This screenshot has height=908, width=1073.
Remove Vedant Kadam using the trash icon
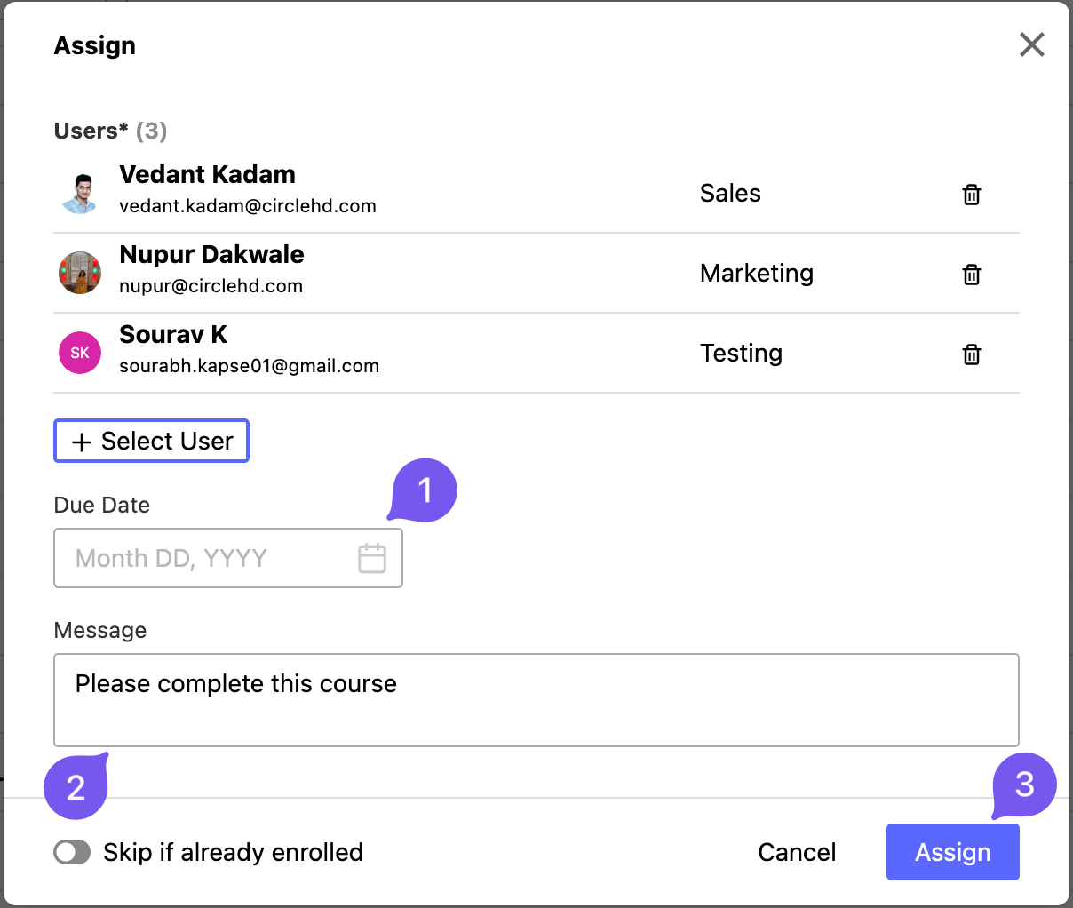click(972, 195)
